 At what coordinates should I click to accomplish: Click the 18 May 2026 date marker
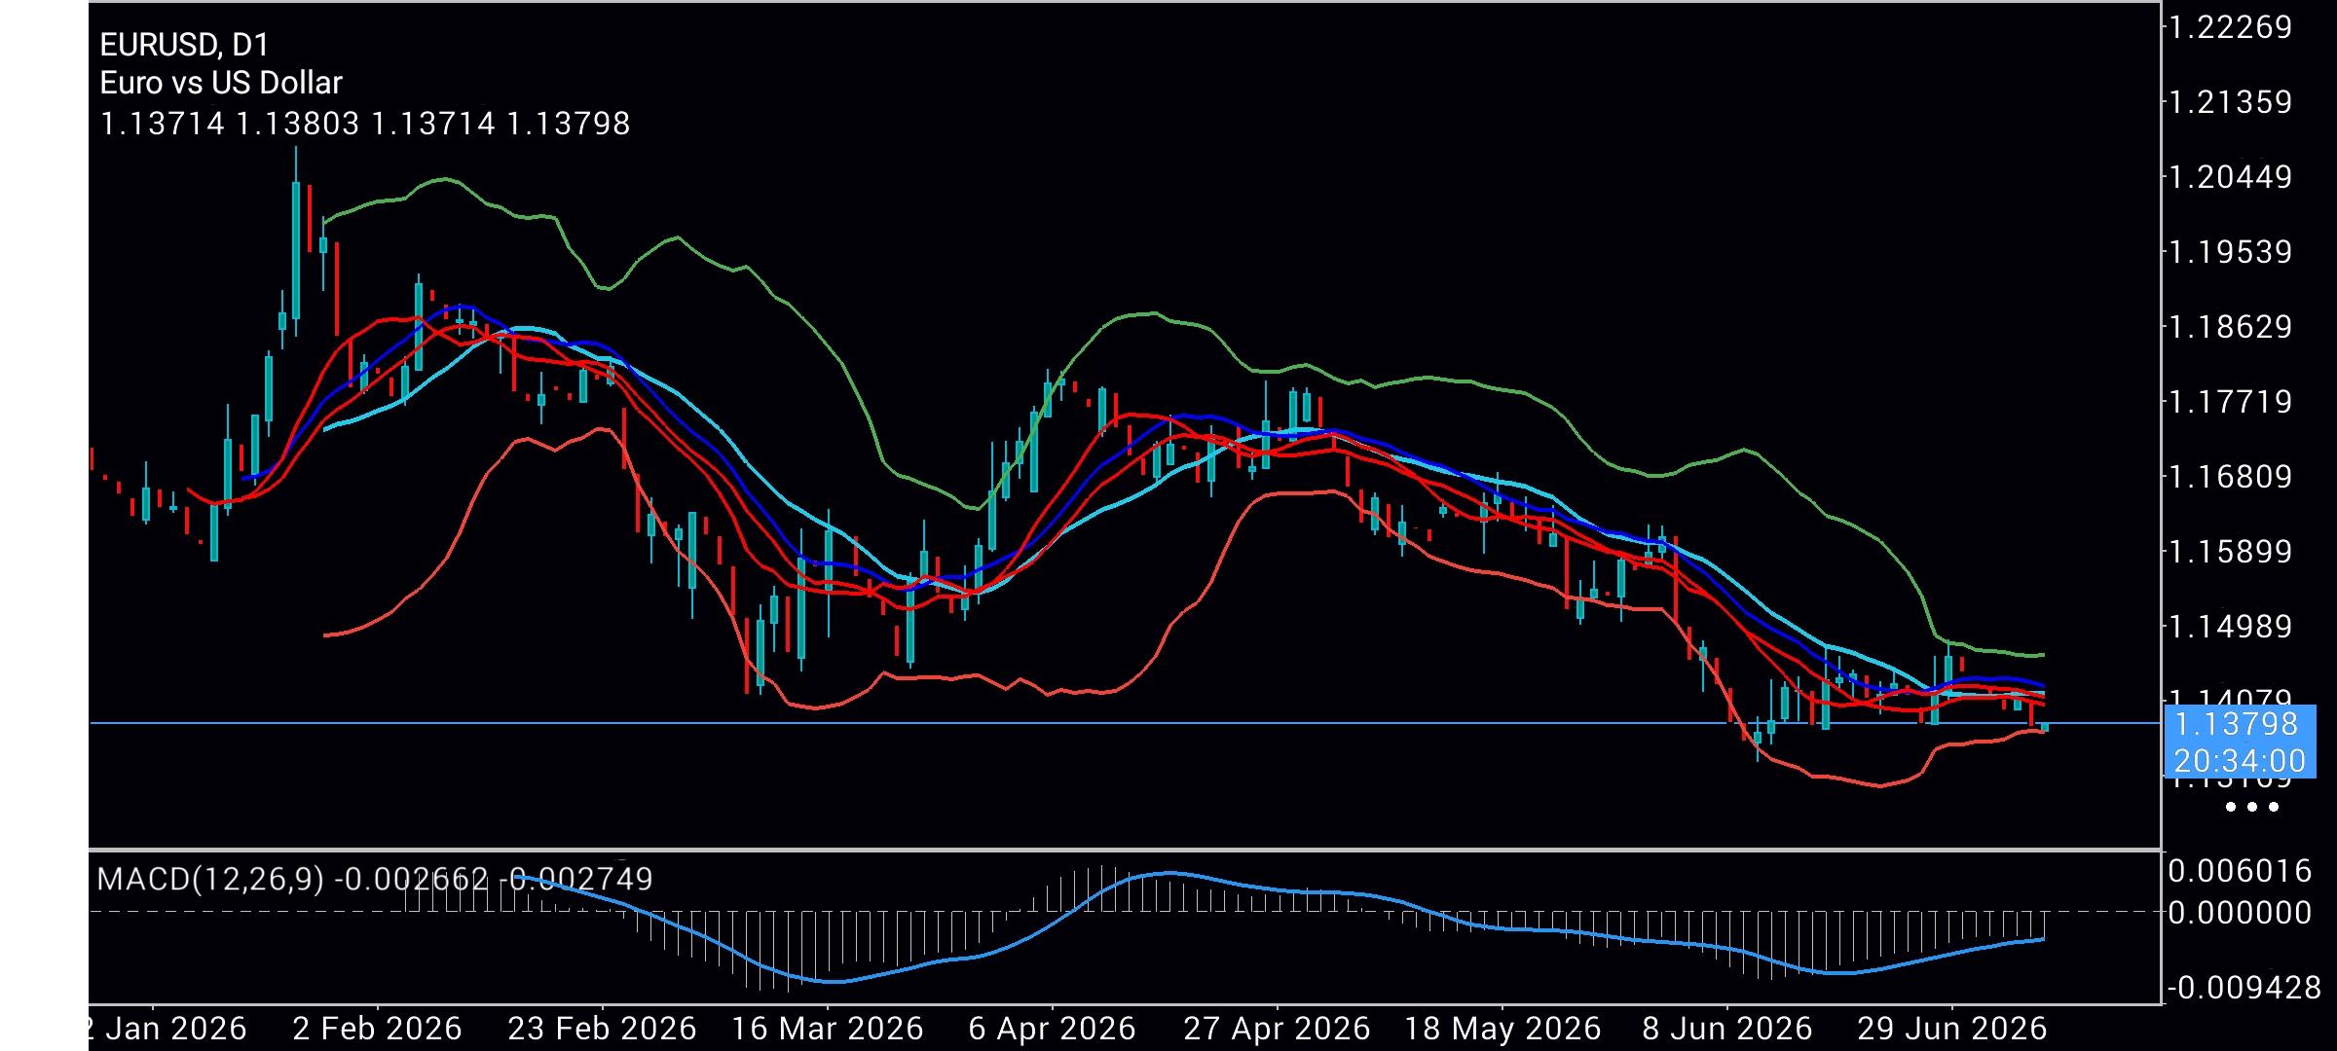tap(1502, 1029)
